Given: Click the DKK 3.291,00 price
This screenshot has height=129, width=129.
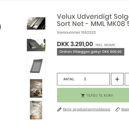Looking at the screenshot, I should point(75,44).
